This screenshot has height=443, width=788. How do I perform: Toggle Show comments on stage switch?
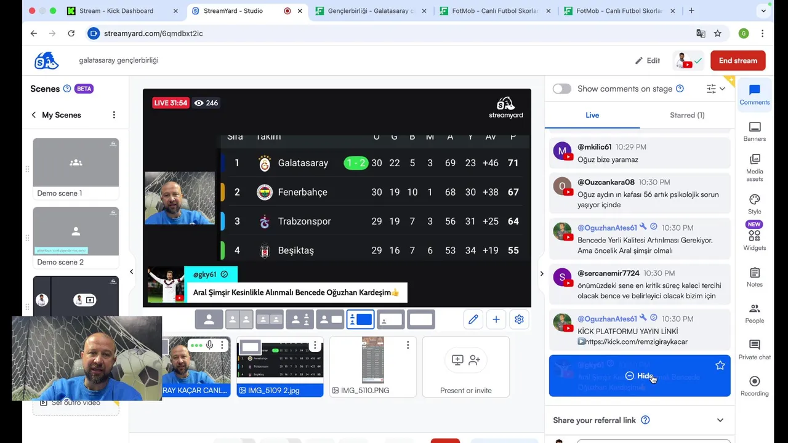561,89
